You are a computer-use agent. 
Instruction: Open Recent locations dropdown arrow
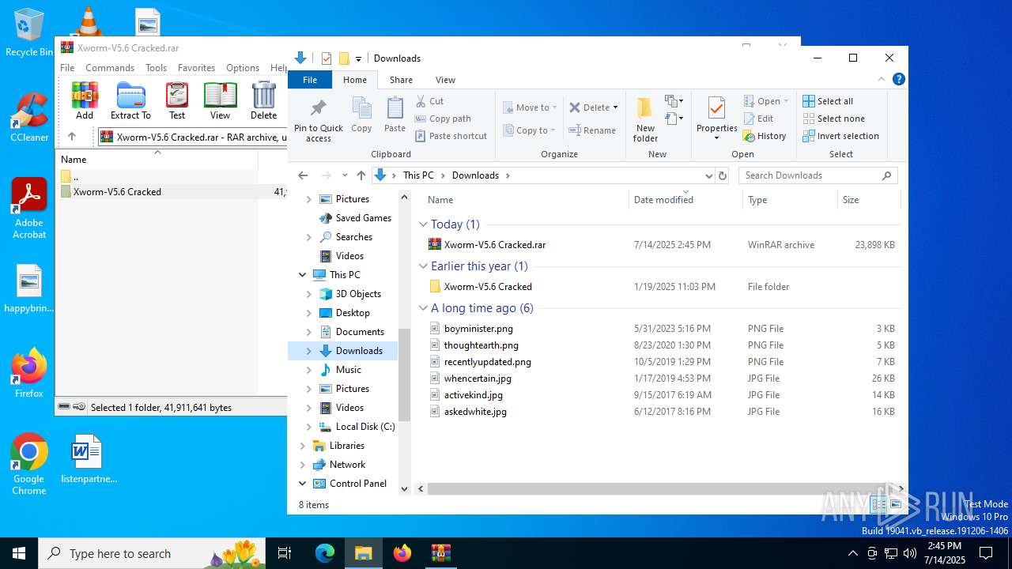click(345, 175)
